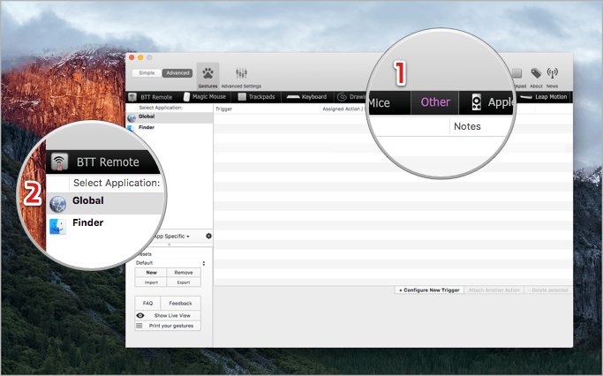Select the Drawings tab
The height and width of the screenshot is (376, 603).
tap(350, 97)
